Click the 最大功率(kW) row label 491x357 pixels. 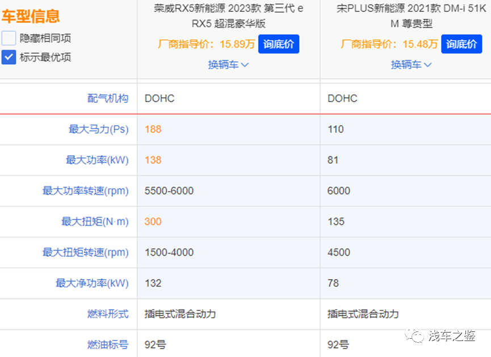98,160
